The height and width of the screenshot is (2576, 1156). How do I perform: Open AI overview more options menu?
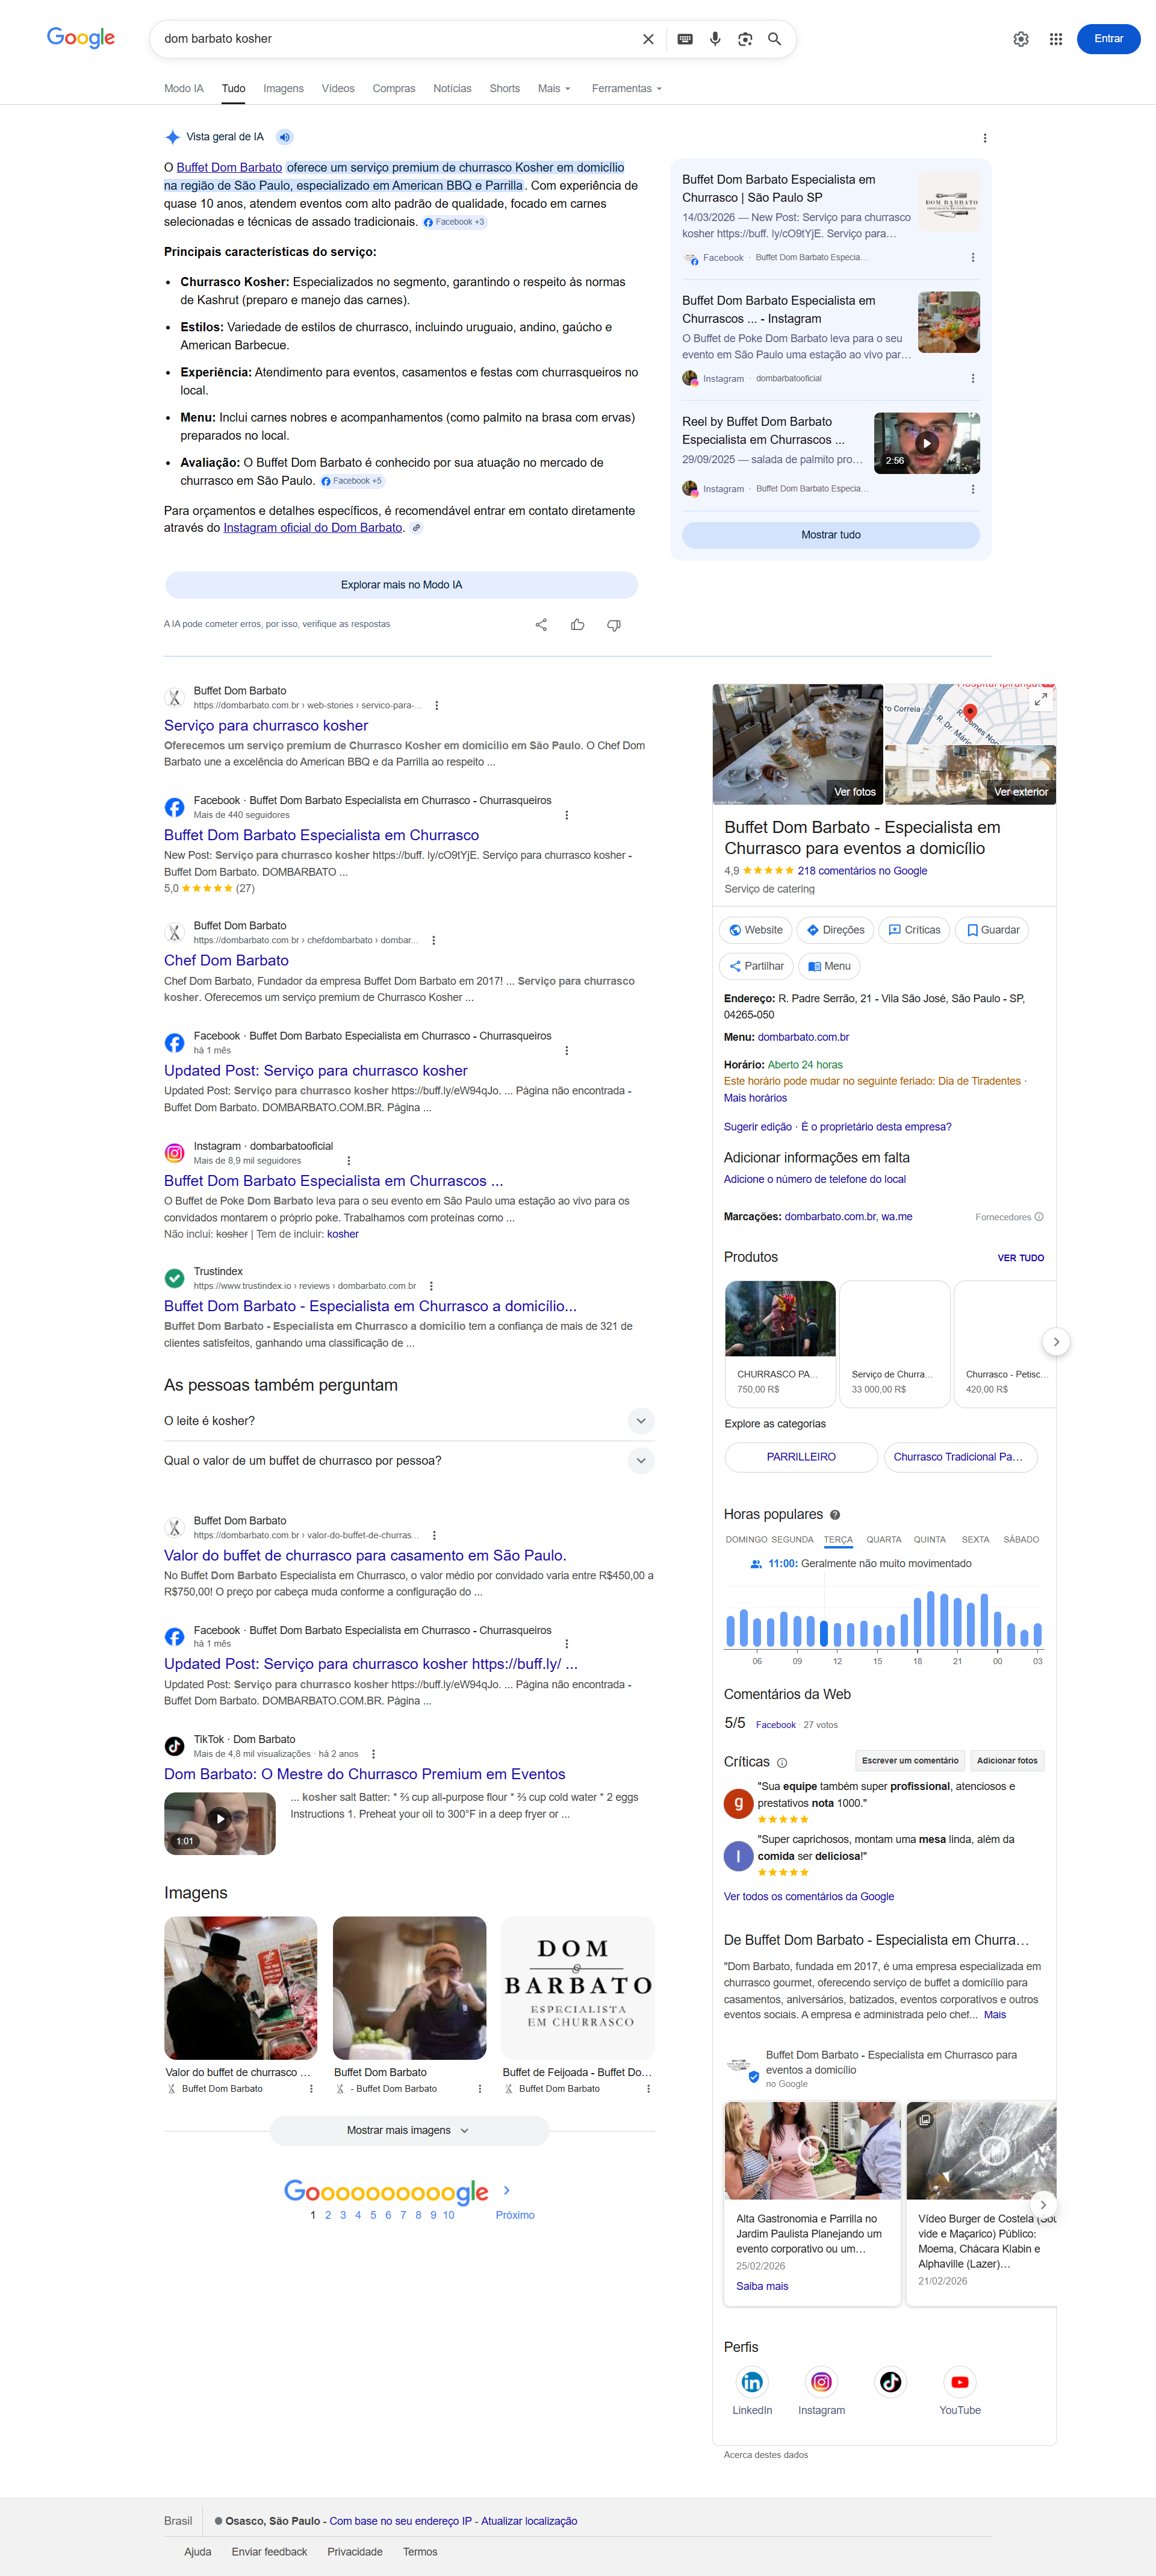point(985,138)
